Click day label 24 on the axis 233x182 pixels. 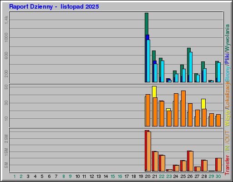point(176,177)
